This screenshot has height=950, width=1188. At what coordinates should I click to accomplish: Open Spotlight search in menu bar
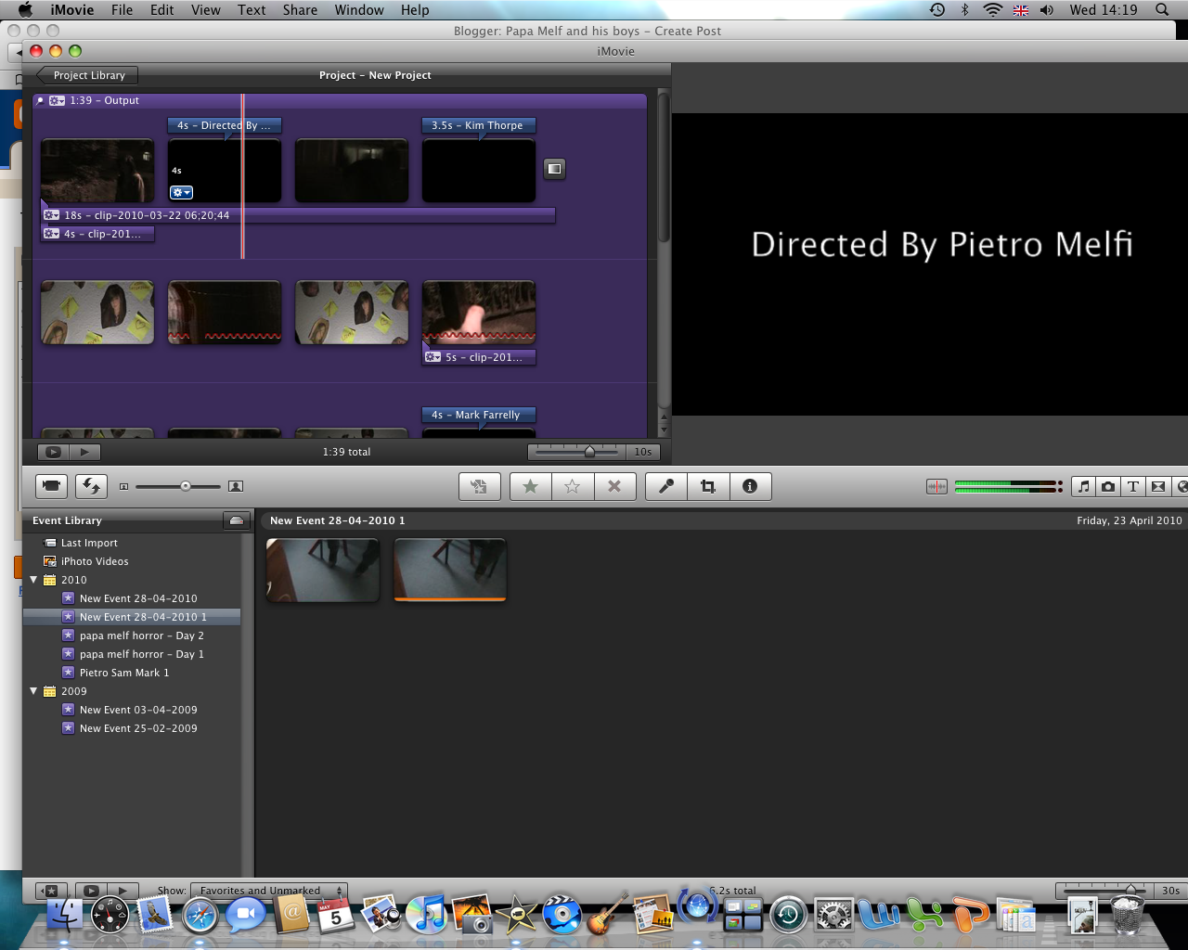click(1162, 10)
